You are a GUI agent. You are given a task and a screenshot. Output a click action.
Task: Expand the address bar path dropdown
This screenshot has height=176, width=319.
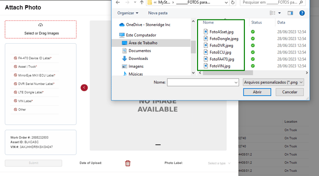tap(226, 3)
